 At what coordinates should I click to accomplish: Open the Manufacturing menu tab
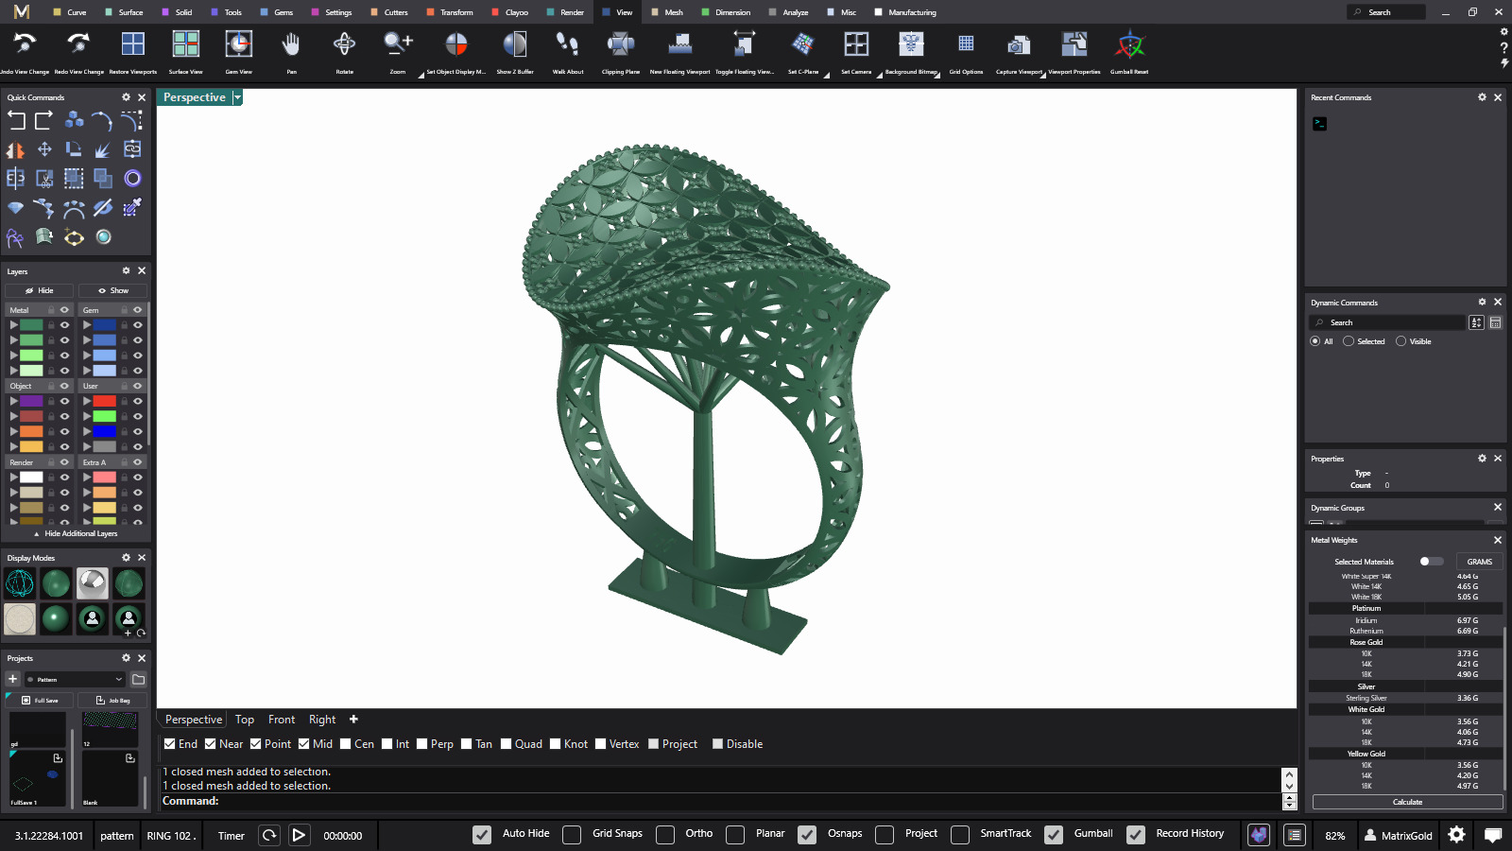(905, 12)
